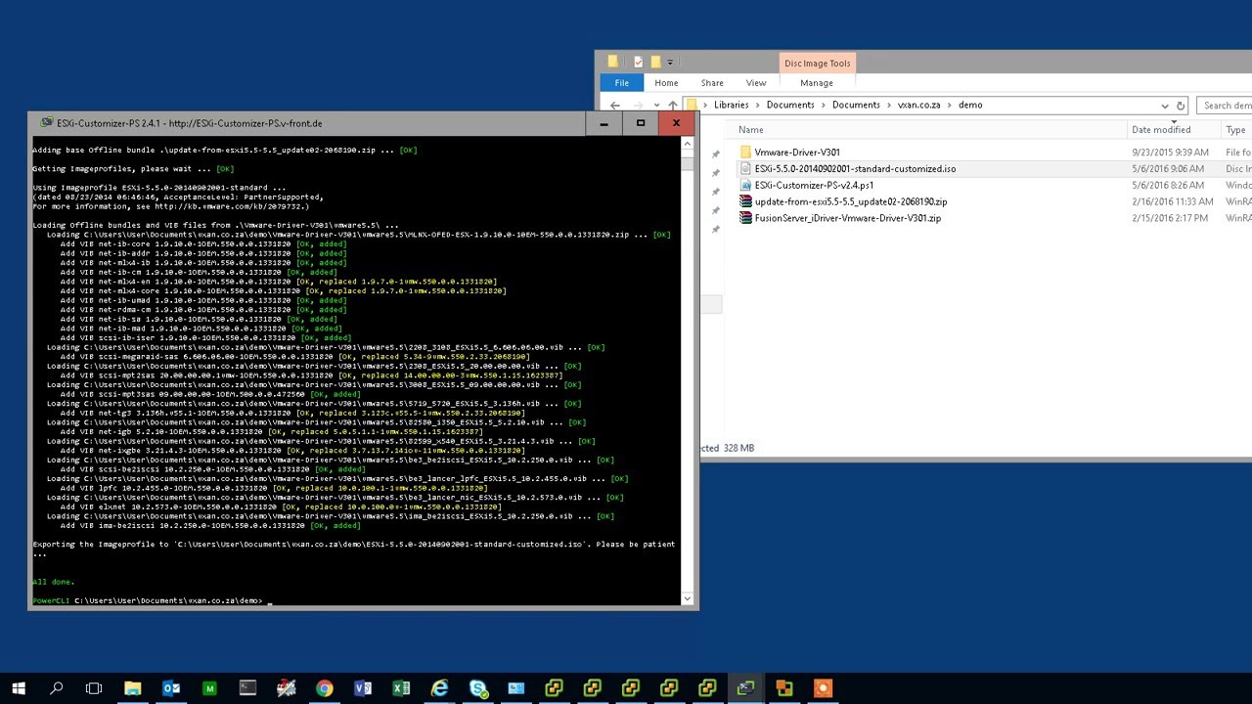Image resolution: width=1252 pixels, height=704 pixels.
Task: Select the customized ISO file icon
Action: [x=745, y=169]
